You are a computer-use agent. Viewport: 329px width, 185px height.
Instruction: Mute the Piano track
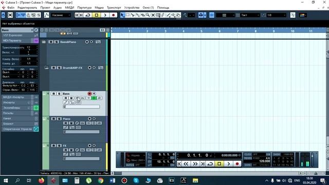53,119
